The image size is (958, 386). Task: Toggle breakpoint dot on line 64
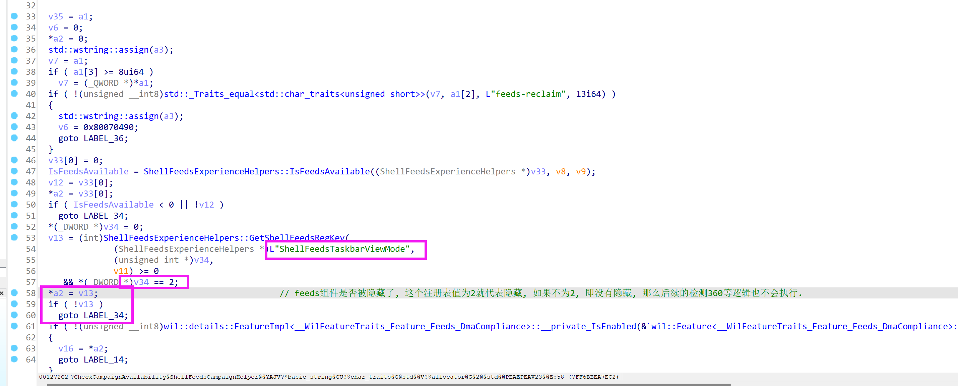point(14,359)
